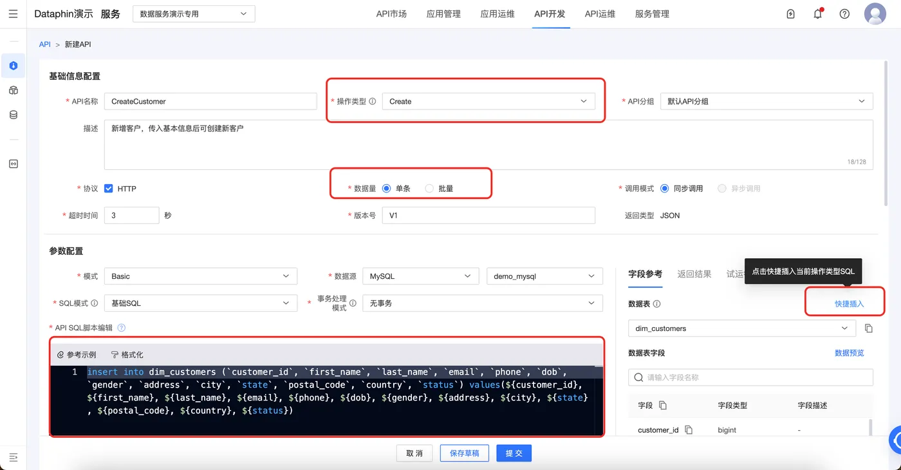Viewport: 901px width, 470px height.
Task: Open the dim_customers table dropdown
Action: (x=742, y=328)
